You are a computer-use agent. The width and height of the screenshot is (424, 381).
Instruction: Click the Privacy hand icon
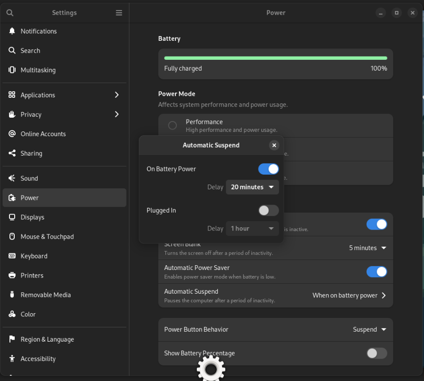12,114
